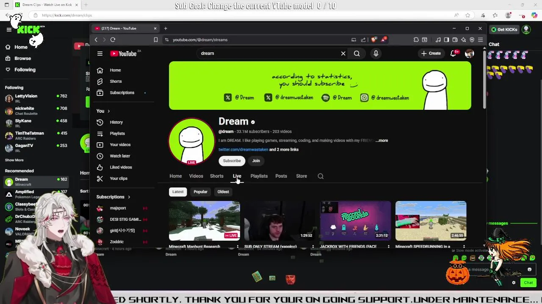The image size is (542, 304).
Task: Show more followed channels on Kick
Action: (14, 160)
